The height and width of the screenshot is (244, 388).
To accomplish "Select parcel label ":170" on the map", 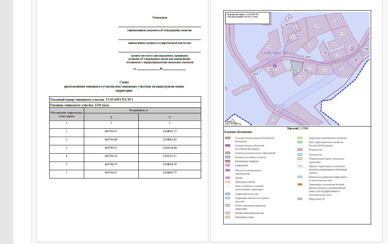I will point(303,114).
